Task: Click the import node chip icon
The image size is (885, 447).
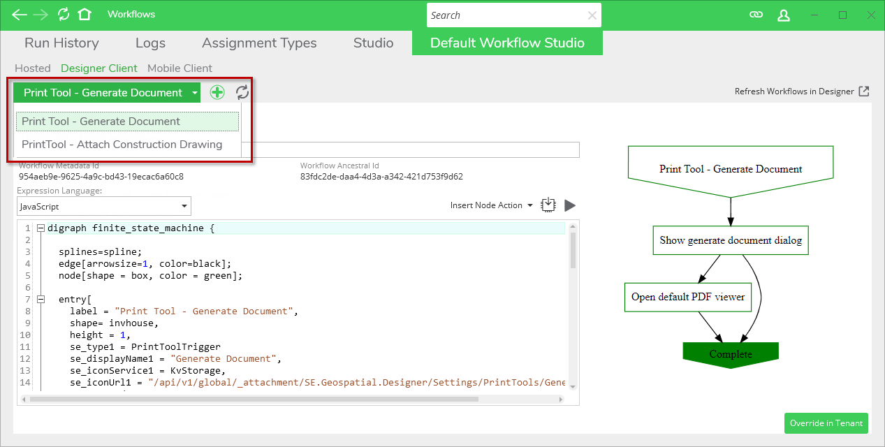Action: tap(548, 205)
